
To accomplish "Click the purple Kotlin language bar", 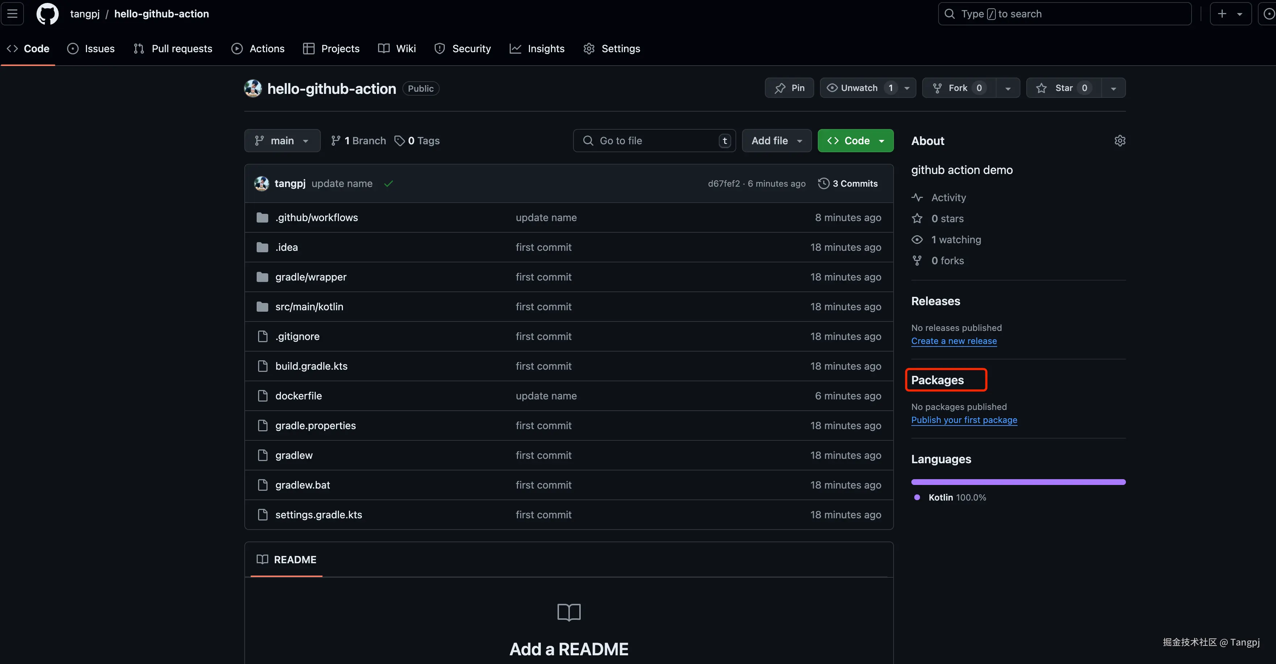I will click(1018, 482).
